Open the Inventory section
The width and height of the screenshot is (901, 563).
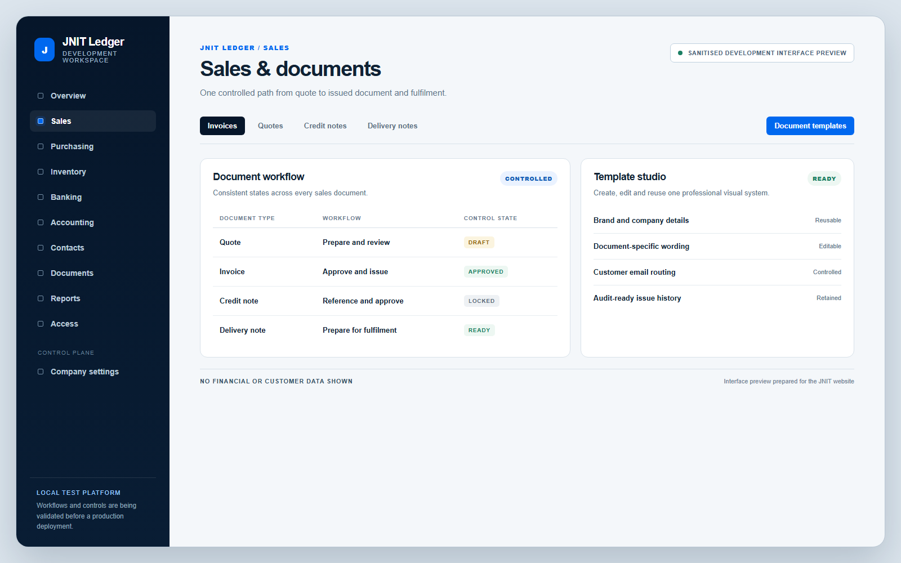point(93,172)
